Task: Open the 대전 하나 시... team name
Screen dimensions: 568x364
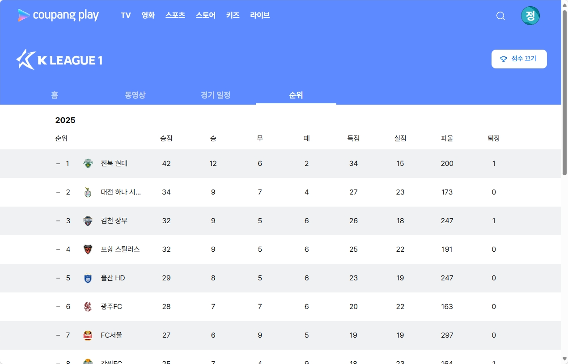Action: (x=121, y=192)
